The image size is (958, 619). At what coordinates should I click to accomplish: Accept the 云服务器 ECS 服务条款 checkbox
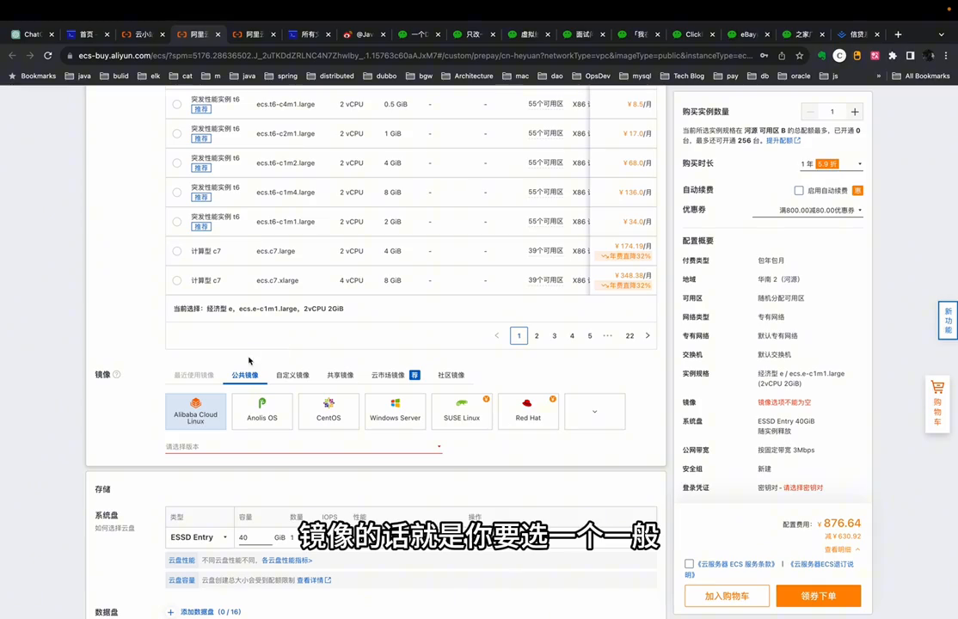[689, 563]
